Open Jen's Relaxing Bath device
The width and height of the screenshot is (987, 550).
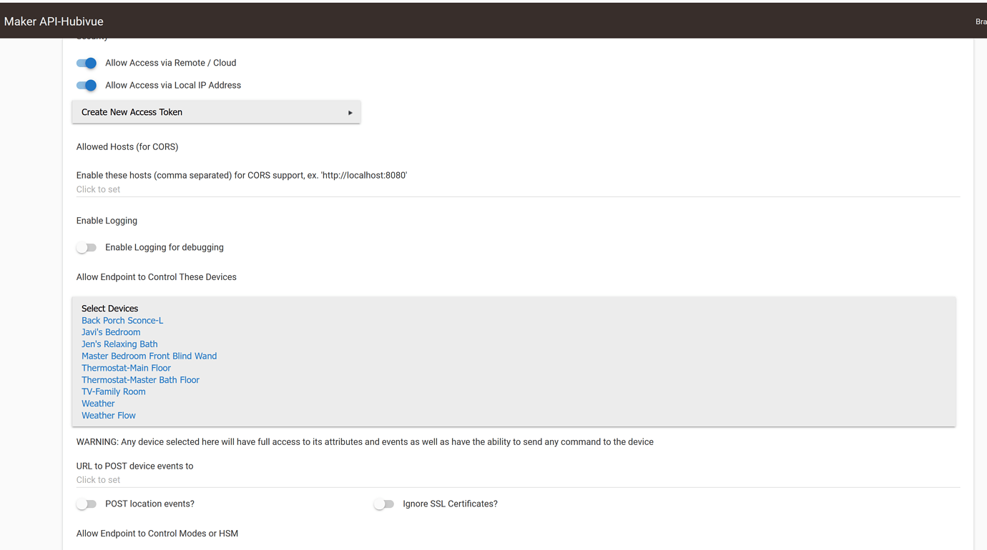click(x=119, y=344)
